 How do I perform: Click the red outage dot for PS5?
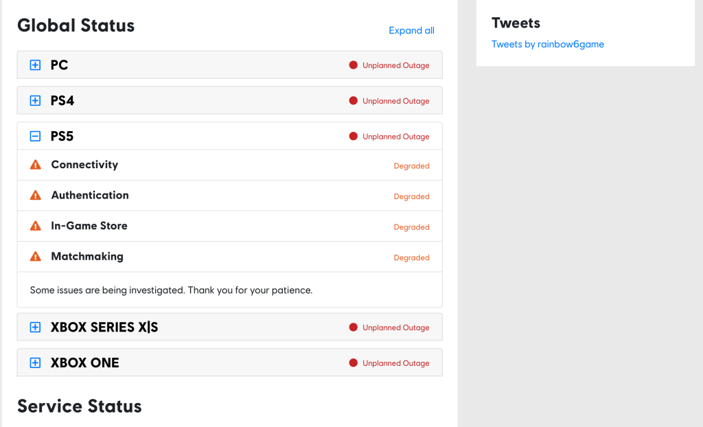[x=354, y=137]
